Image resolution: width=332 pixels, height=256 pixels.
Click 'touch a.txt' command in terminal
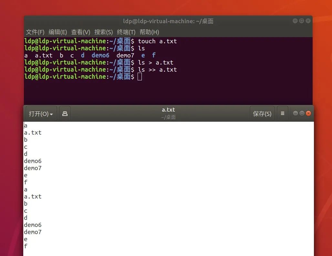157,41
